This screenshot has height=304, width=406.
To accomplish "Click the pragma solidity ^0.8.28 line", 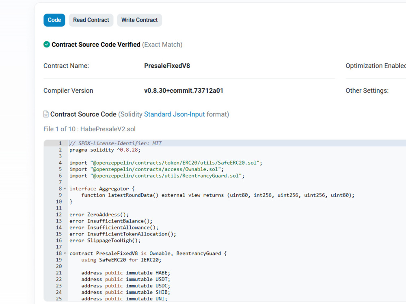I will (105, 150).
